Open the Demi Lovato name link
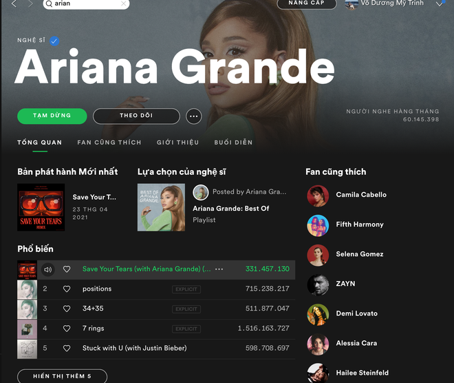The width and height of the screenshot is (454, 383). click(357, 313)
